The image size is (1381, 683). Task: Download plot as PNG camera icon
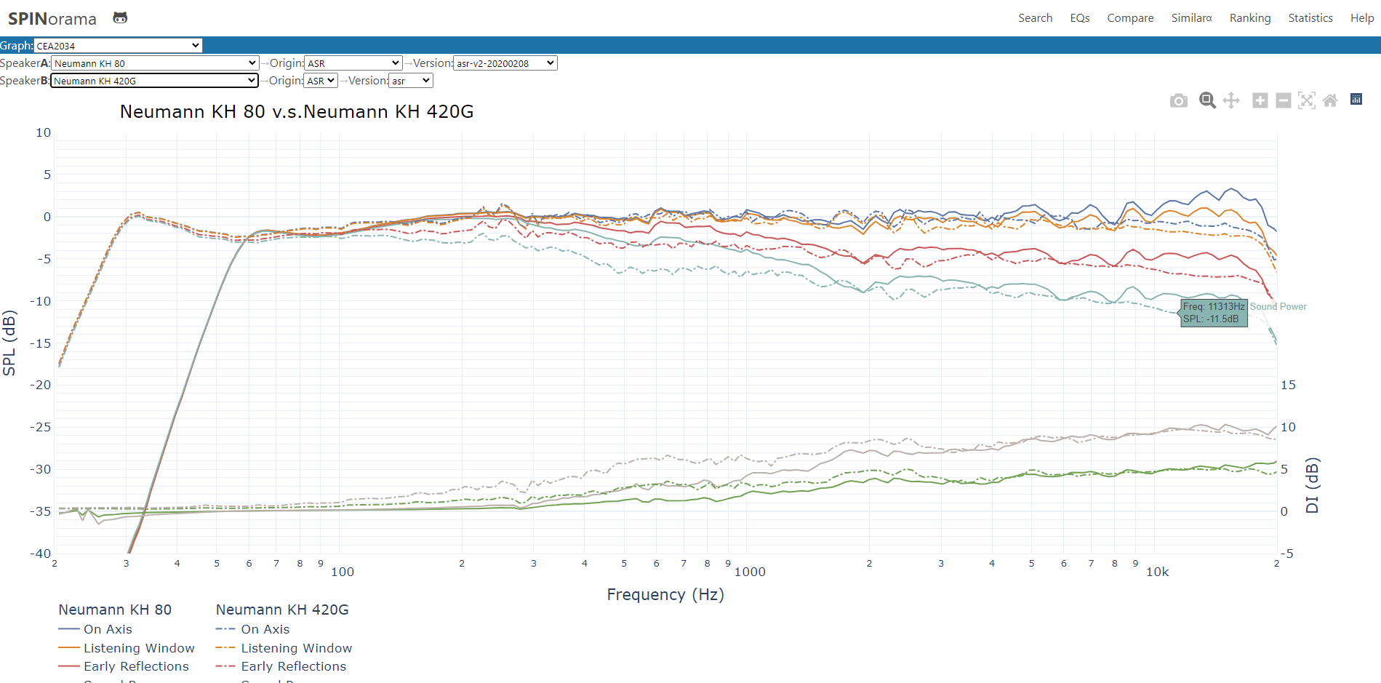click(1179, 100)
